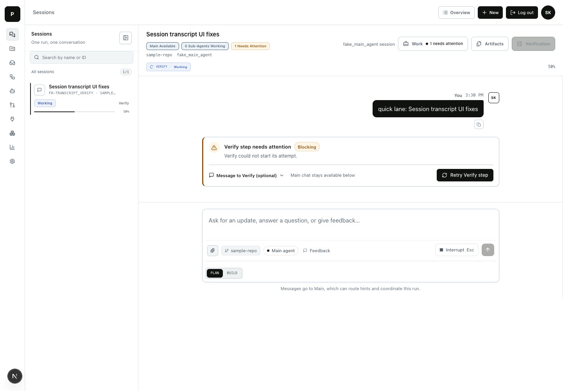Select the sample-repo branch chip
Viewport: 563px width, 391px height.
tap(241, 251)
